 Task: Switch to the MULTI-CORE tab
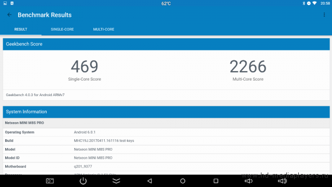(104, 29)
